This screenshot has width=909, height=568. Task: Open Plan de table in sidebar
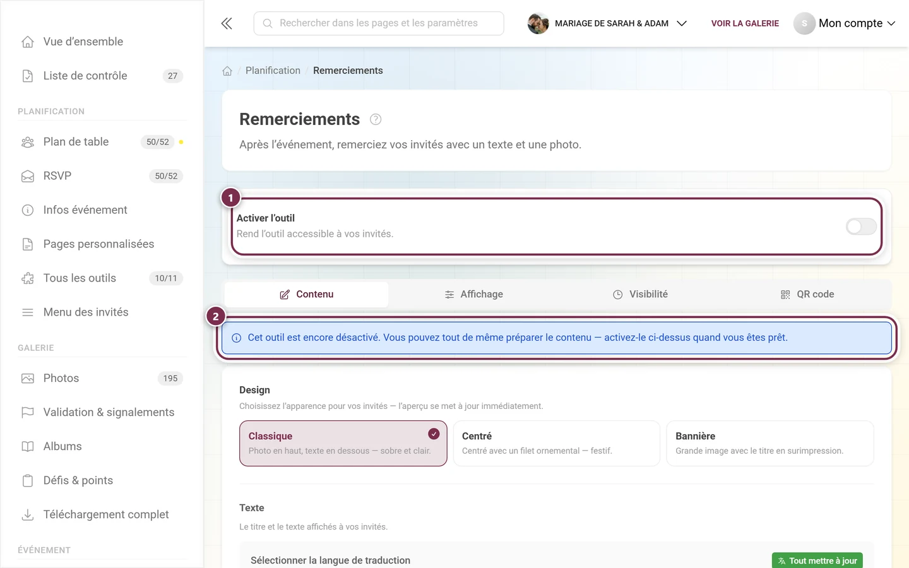click(102, 142)
